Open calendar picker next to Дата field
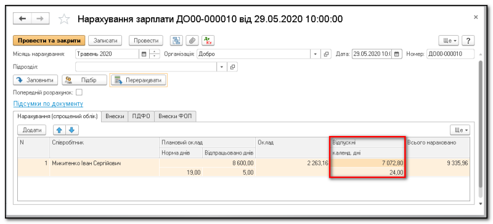 397,54
